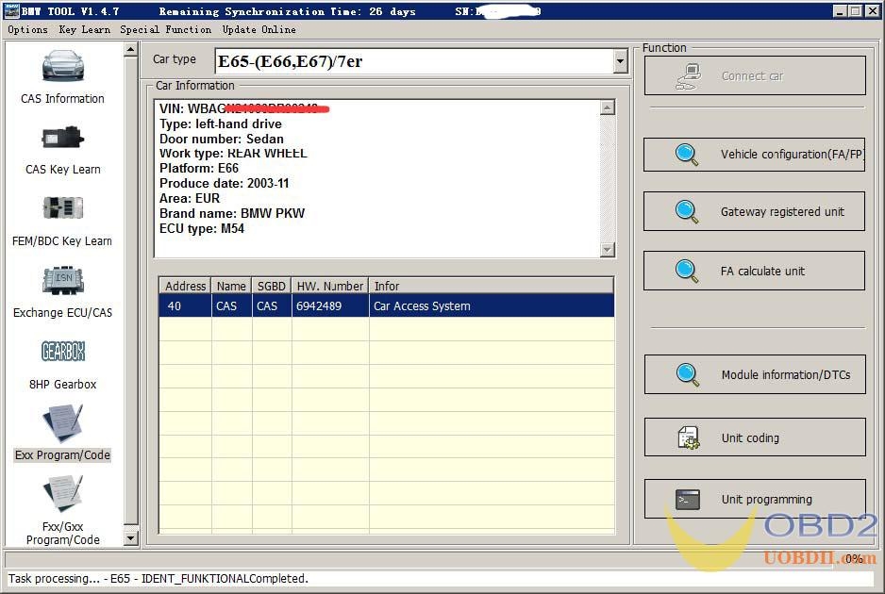Select the CAS row in module table
885x594 pixels.
click(x=386, y=306)
